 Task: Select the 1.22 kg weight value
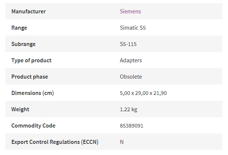point(129,109)
